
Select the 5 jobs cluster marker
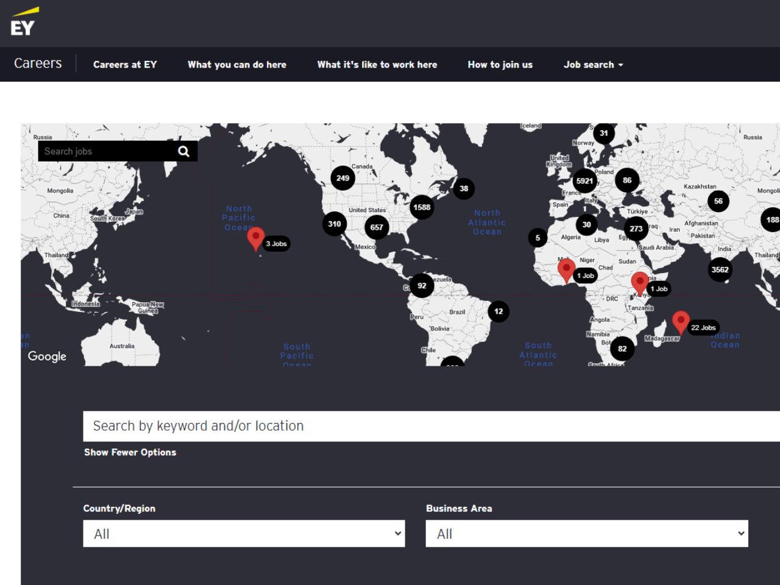(x=537, y=238)
